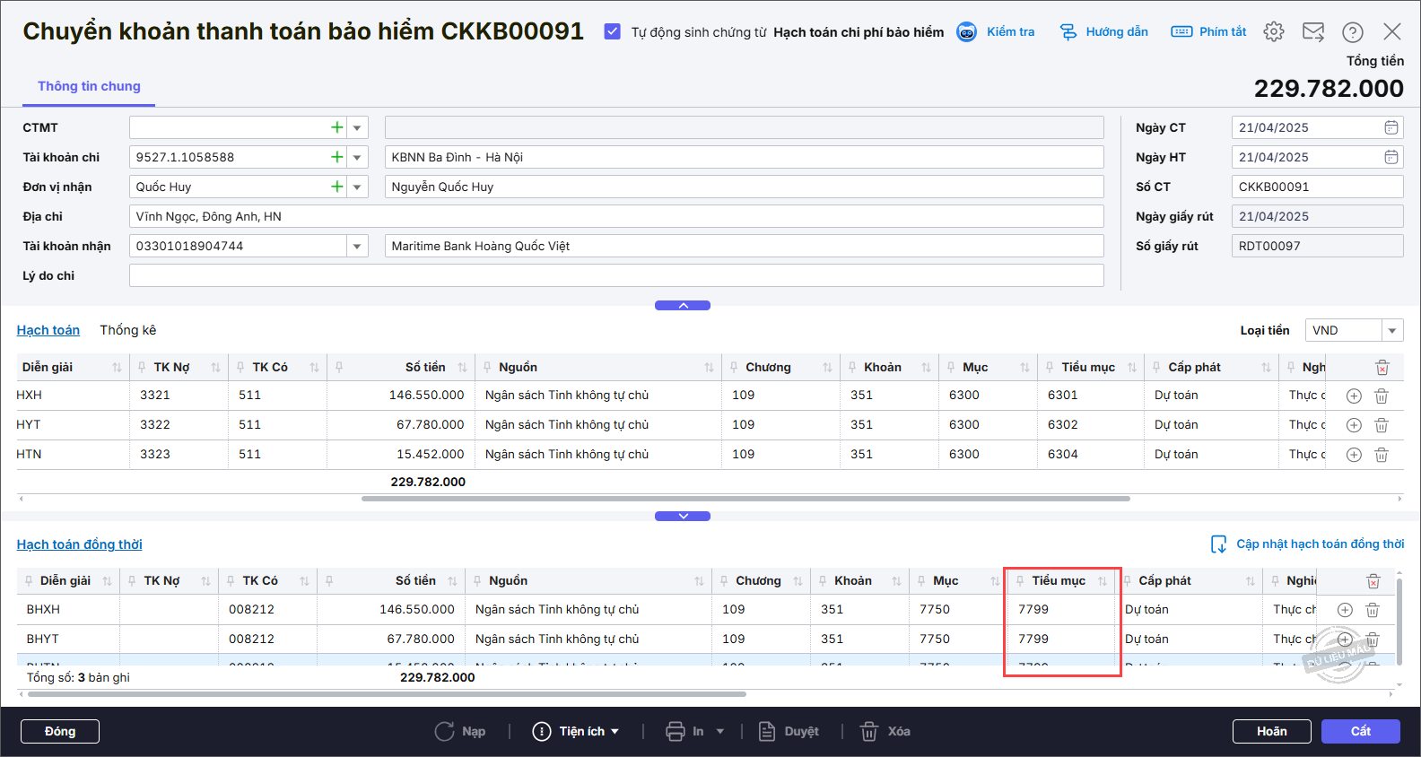This screenshot has height=757, width=1421.
Task: Select the Tiểu mục value 6302
Action: [x=1063, y=425]
